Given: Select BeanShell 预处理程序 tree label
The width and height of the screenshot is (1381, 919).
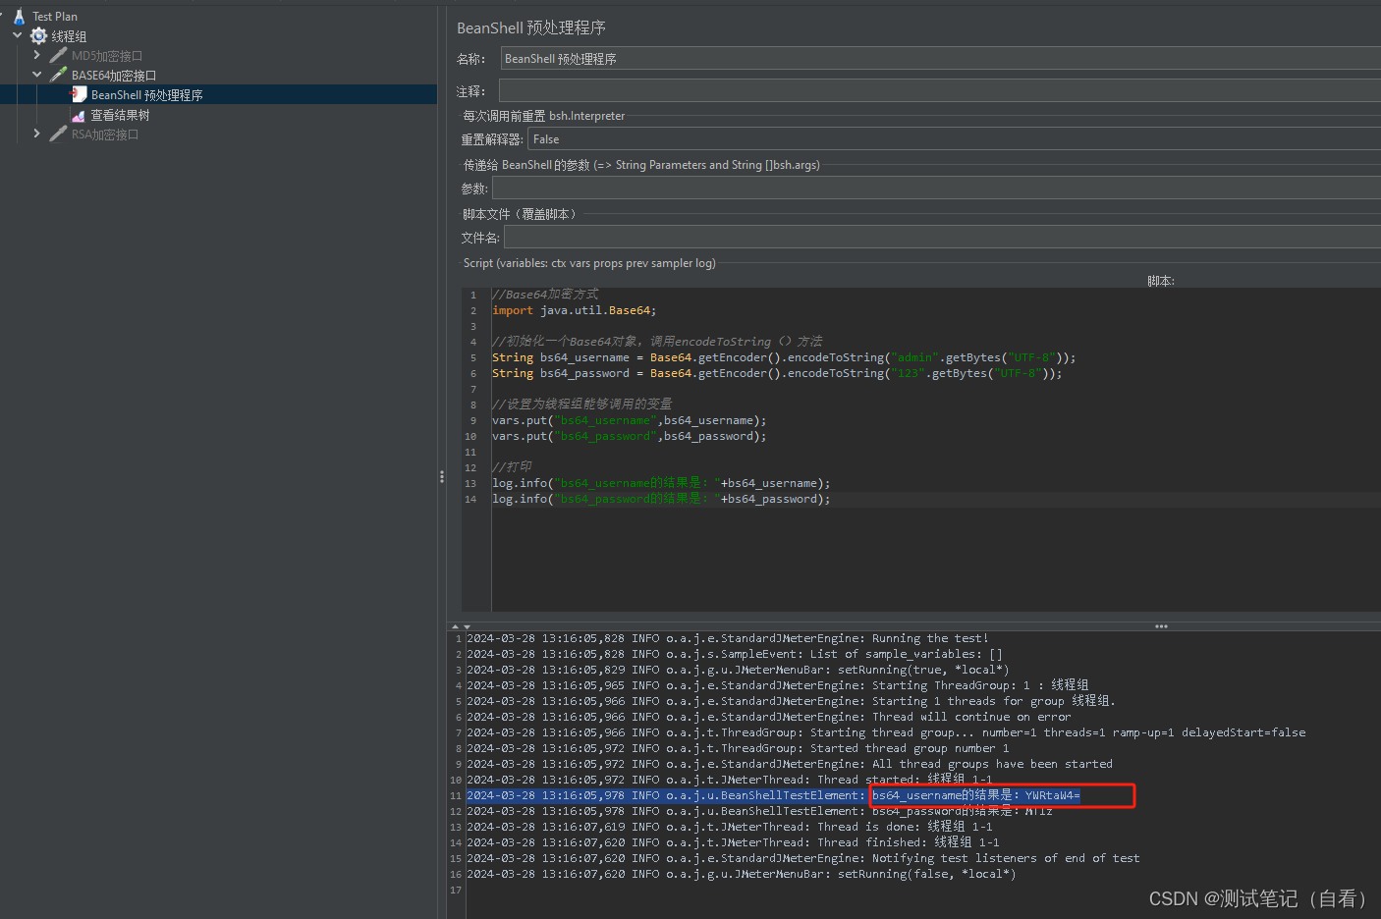Looking at the screenshot, I should [x=147, y=95].
